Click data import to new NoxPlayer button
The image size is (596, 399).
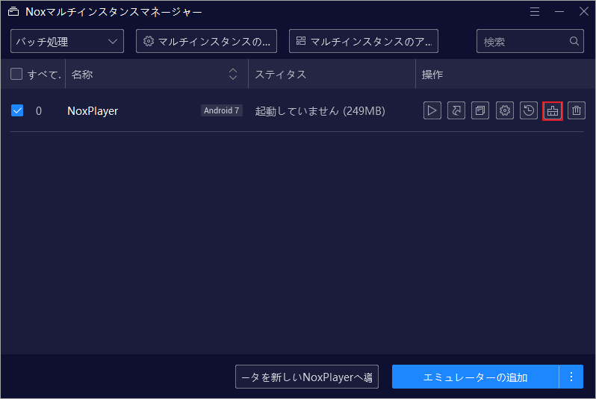click(307, 377)
